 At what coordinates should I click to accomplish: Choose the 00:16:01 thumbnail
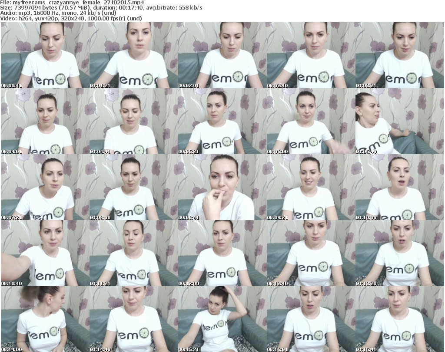pyautogui.click(x=311, y=319)
